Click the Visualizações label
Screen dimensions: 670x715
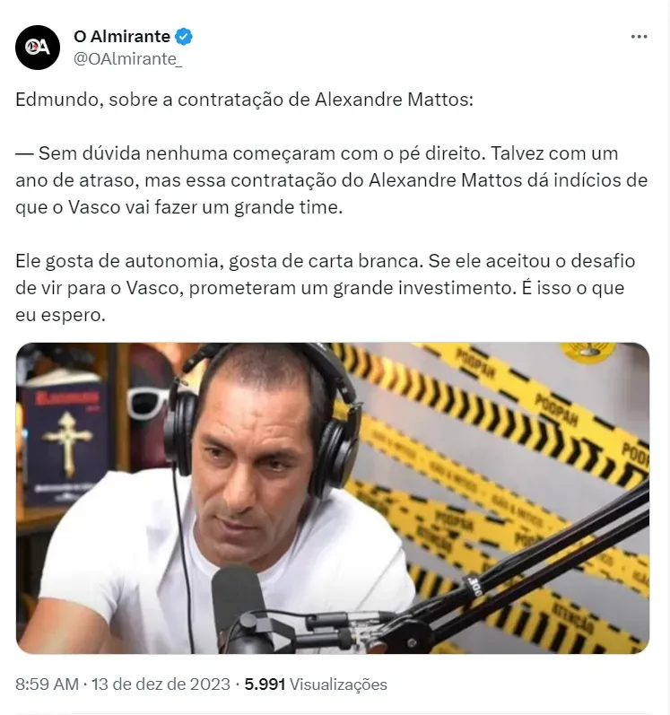point(338,684)
